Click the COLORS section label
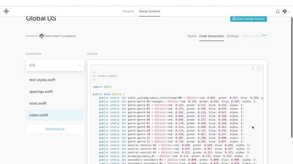This screenshot has height=164, width=293. click(x=92, y=54)
